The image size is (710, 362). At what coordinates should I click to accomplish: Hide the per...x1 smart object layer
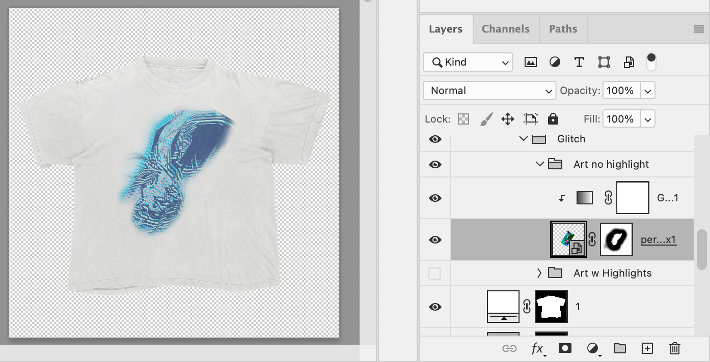435,239
